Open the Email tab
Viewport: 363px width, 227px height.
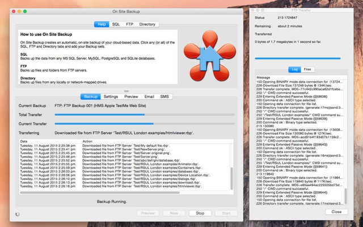tap(149, 97)
